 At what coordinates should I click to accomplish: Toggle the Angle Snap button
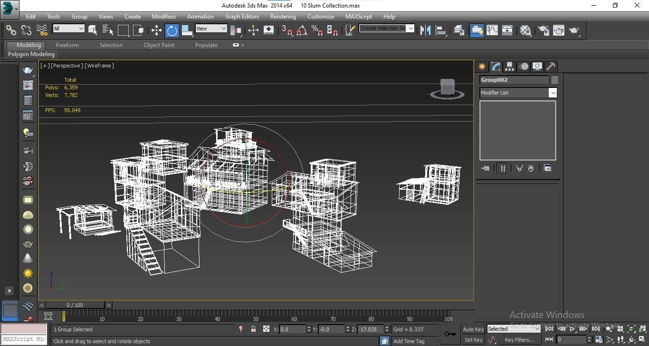point(302,30)
